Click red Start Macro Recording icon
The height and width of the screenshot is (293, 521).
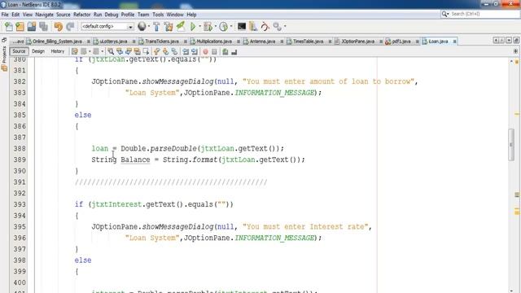pos(205,51)
